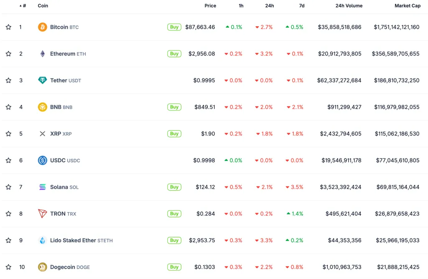This screenshot has height=279, width=428.
Task: Click the Dogecoin logo icon
Action: [43, 267]
